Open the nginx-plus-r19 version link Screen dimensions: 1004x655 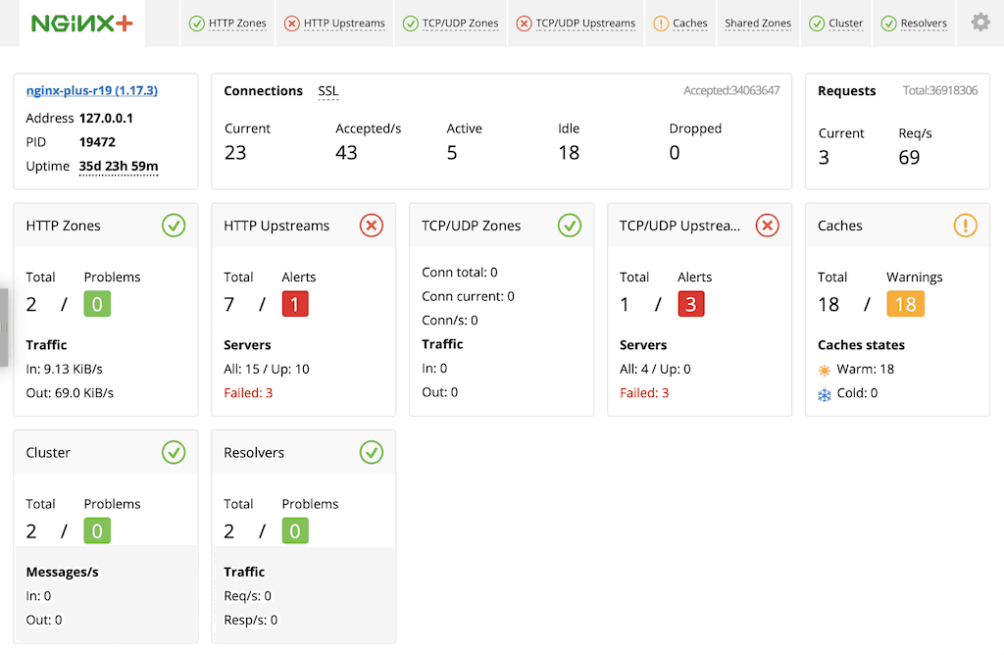click(x=91, y=90)
